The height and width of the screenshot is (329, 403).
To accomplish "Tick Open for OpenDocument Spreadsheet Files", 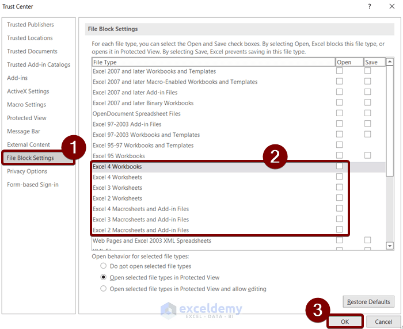I will [x=339, y=113].
